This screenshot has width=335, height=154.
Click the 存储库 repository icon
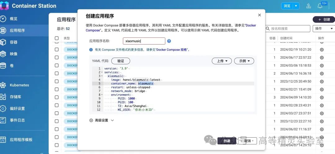point(3,97)
